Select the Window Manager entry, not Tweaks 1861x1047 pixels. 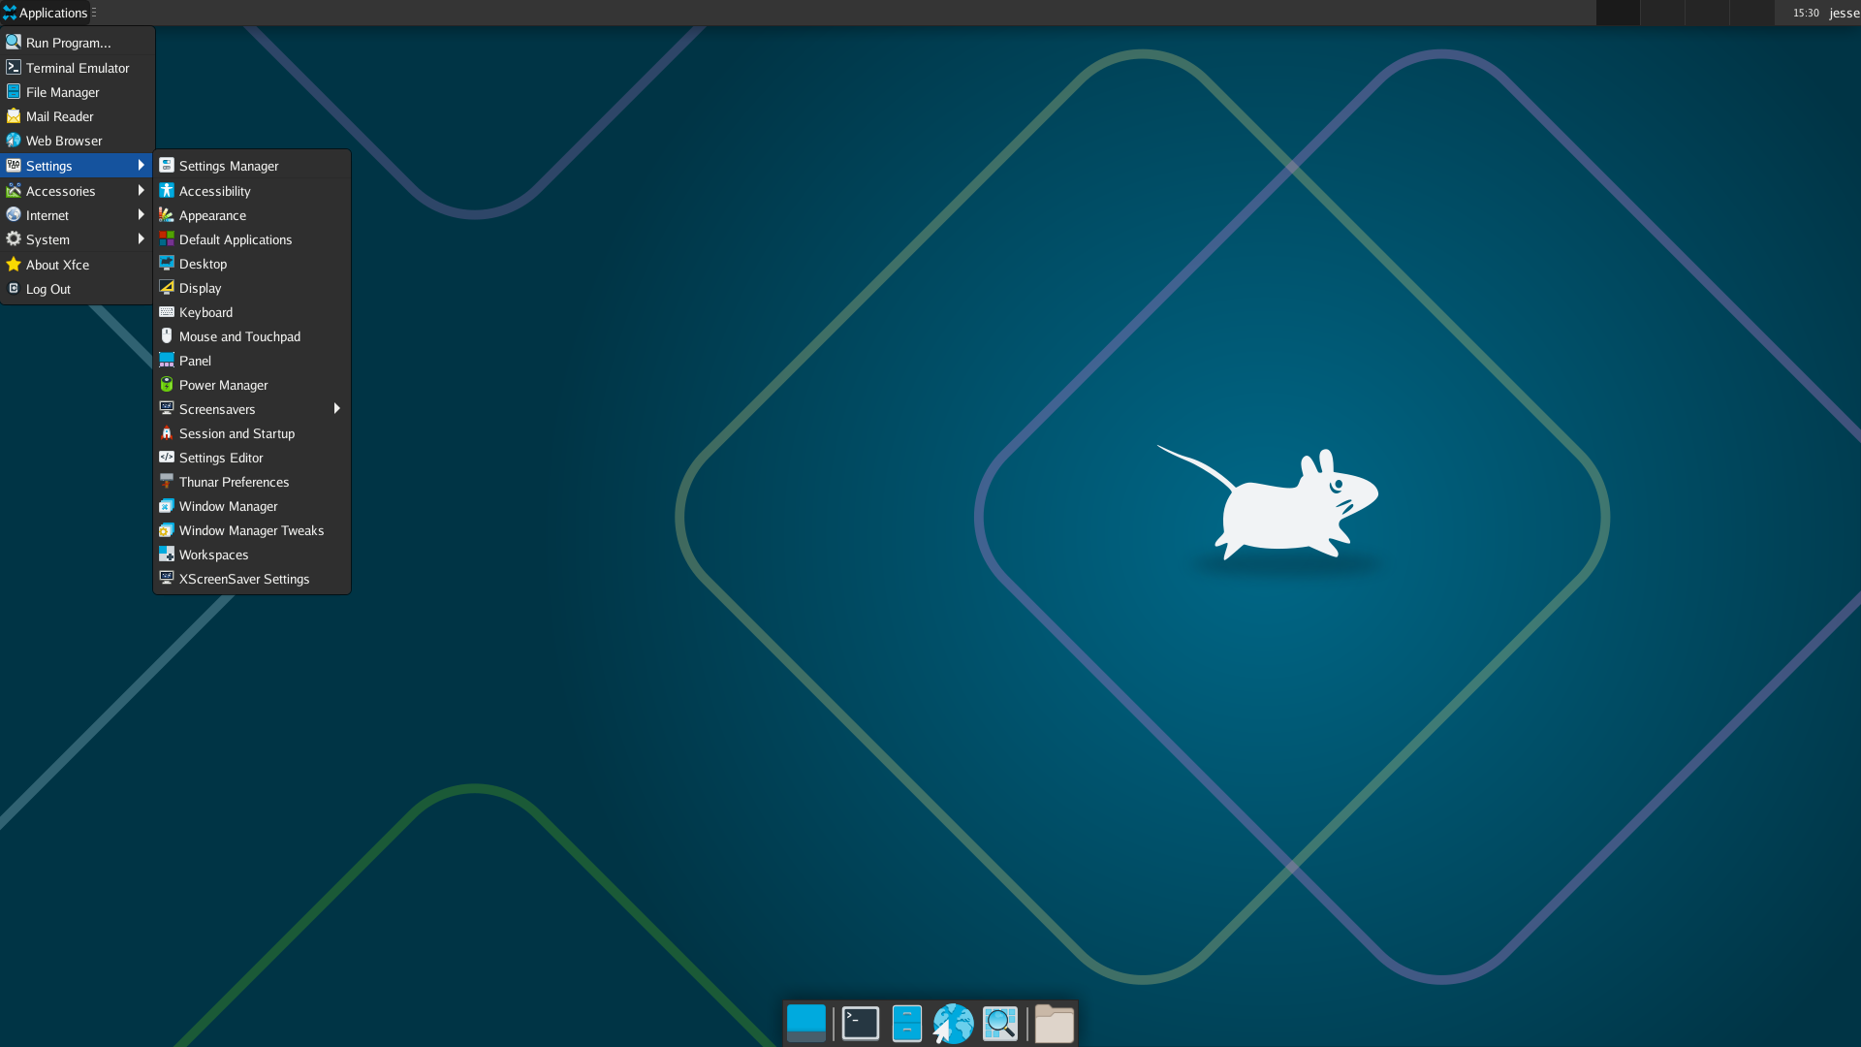pyautogui.click(x=252, y=506)
